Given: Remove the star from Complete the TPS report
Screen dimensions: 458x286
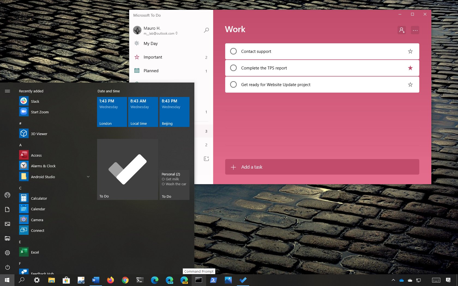Looking at the screenshot, I should pyautogui.click(x=410, y=68).
